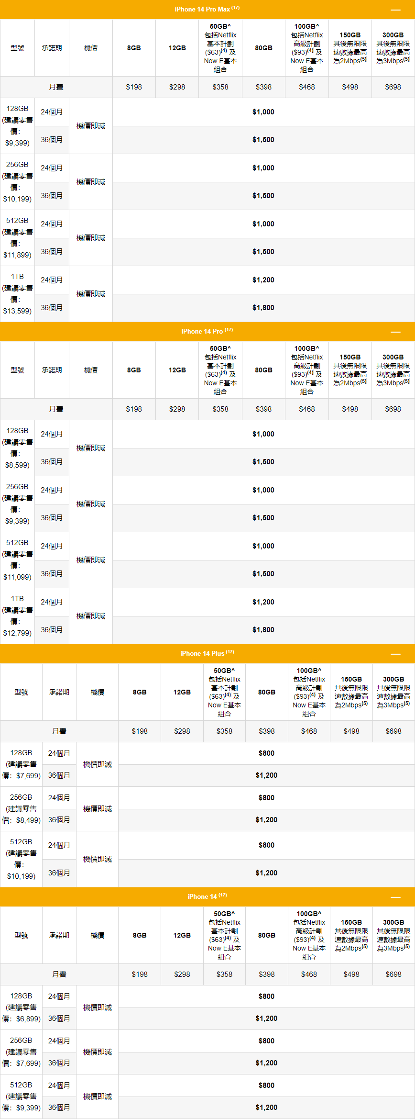This screenshot has height=1119, width=415.
Task: Click the Pro Max 256GB model cell priced $10,199
Action: coord(17,182)
